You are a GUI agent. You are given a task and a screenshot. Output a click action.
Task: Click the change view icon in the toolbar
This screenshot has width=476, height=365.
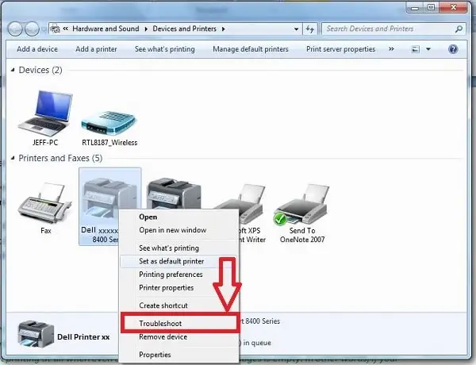415,49
